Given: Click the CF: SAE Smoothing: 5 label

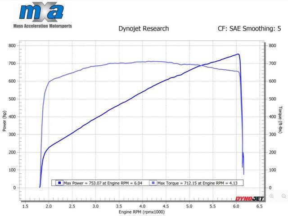Looking at the screenshot, I should pos(249,28).
